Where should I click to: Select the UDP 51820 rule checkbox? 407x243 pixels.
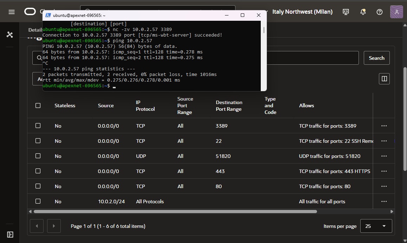click(x=38, y=156)
